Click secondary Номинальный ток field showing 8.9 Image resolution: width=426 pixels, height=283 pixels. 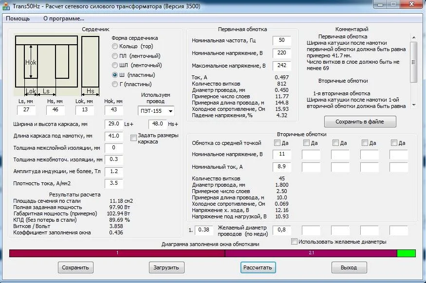282,167
